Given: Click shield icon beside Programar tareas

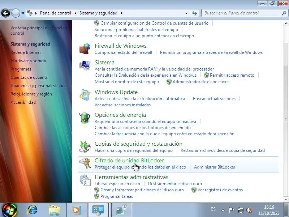Looking at the screenshot, I should [96, 196].
